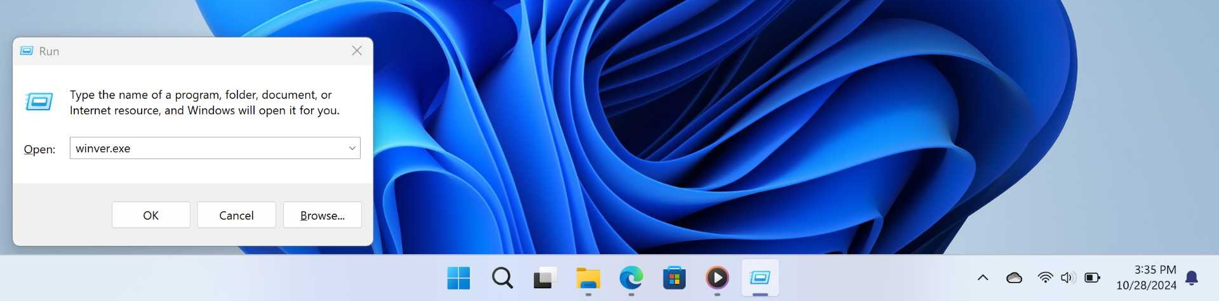Open OneDrive cloud tray icon
The width and height of the screenshot is (1219, 301).
tap(1014, 278)
